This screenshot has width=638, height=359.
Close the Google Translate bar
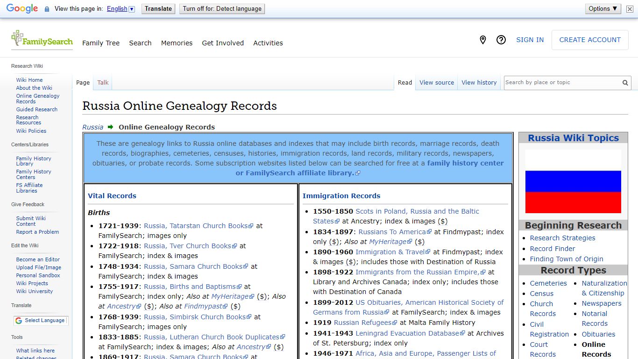pos(630,9)
